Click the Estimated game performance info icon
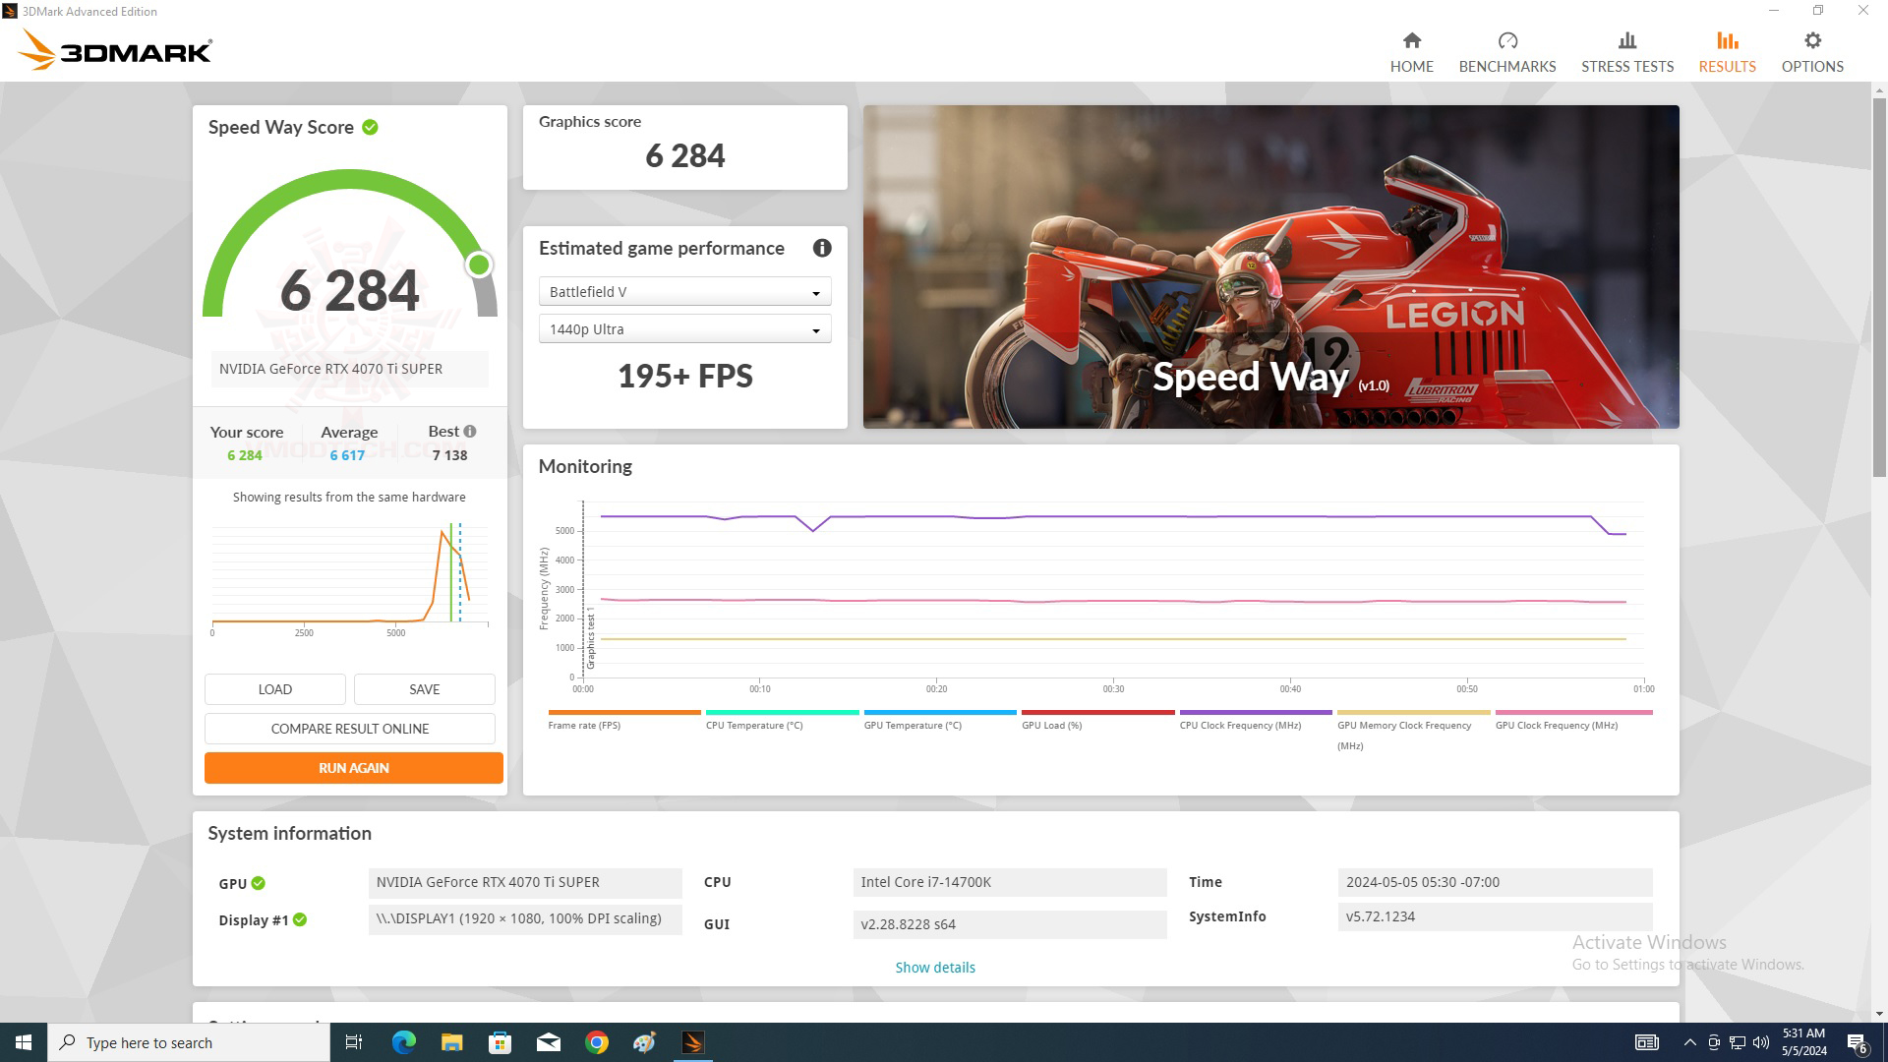 [x=822, y=249]
